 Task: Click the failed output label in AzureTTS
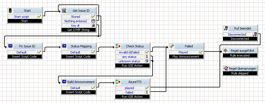coord(129,92)
